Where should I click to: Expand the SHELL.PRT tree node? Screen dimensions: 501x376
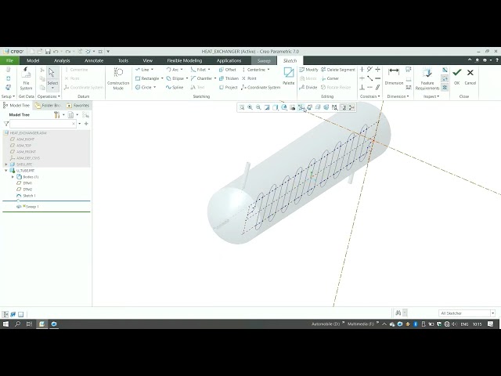click(6, 164)
